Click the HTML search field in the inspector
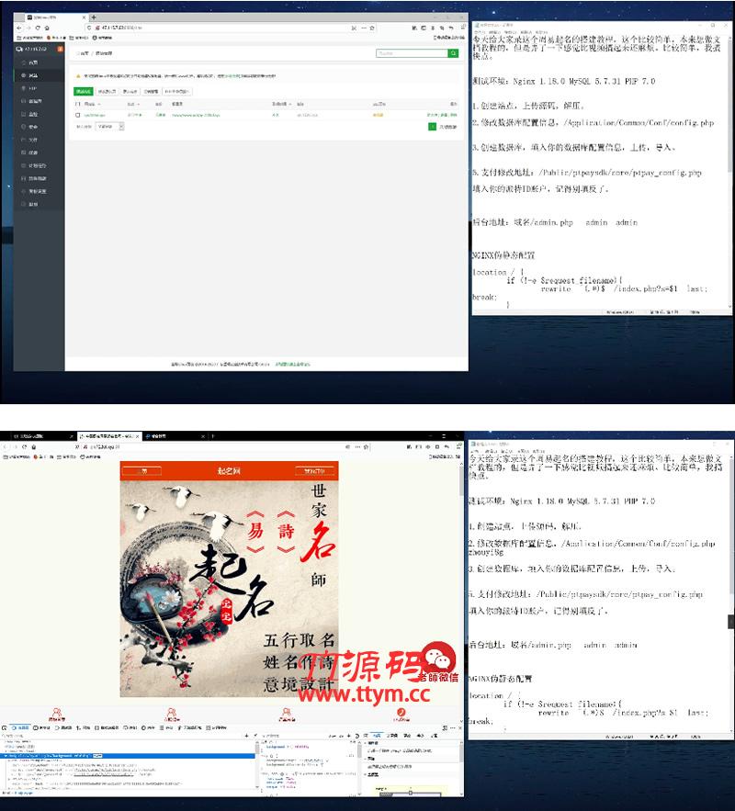 121,736
